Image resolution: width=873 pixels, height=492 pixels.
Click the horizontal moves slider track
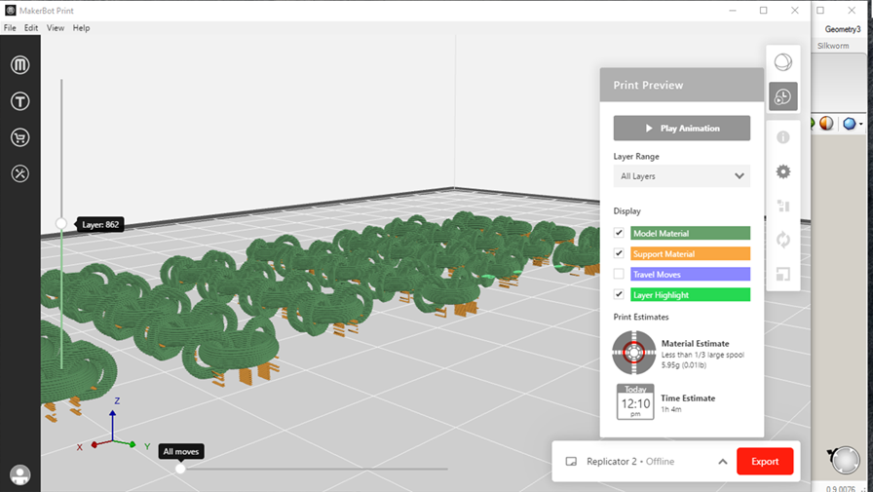314,469
